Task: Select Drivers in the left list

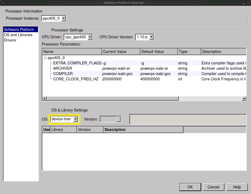Action: pyautogui.click(x=21, y=40)
